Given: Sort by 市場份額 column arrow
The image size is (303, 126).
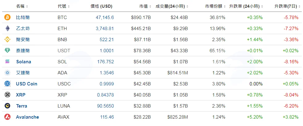Looking at the screenshot, I should coord(225,6).
